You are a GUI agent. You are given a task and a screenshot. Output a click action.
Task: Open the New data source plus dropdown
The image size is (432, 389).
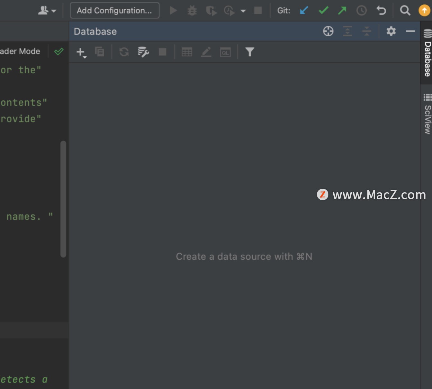click(81, 52)
